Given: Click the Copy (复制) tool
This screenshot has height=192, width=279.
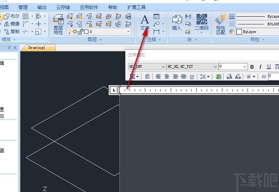Looking at the screenshot, I should click(x=12, y=31).
